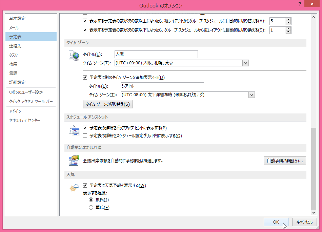Click the sun and cloud weather icon

point(74,188)
